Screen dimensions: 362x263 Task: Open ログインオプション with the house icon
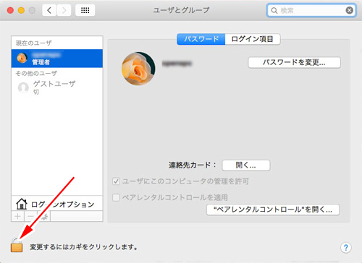tap(57, 204)
